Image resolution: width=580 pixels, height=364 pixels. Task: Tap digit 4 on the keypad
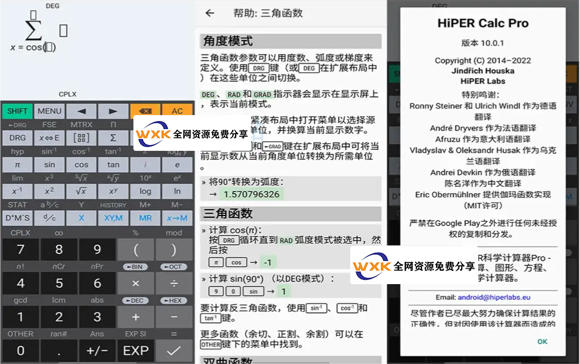coord(21,284)
